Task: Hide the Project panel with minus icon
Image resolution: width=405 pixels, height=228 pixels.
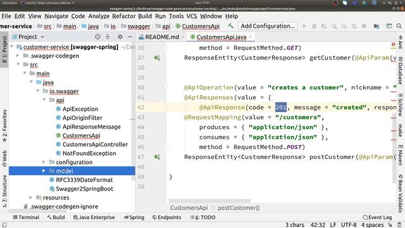Action: pyautogui.click(x=130, y=37)
